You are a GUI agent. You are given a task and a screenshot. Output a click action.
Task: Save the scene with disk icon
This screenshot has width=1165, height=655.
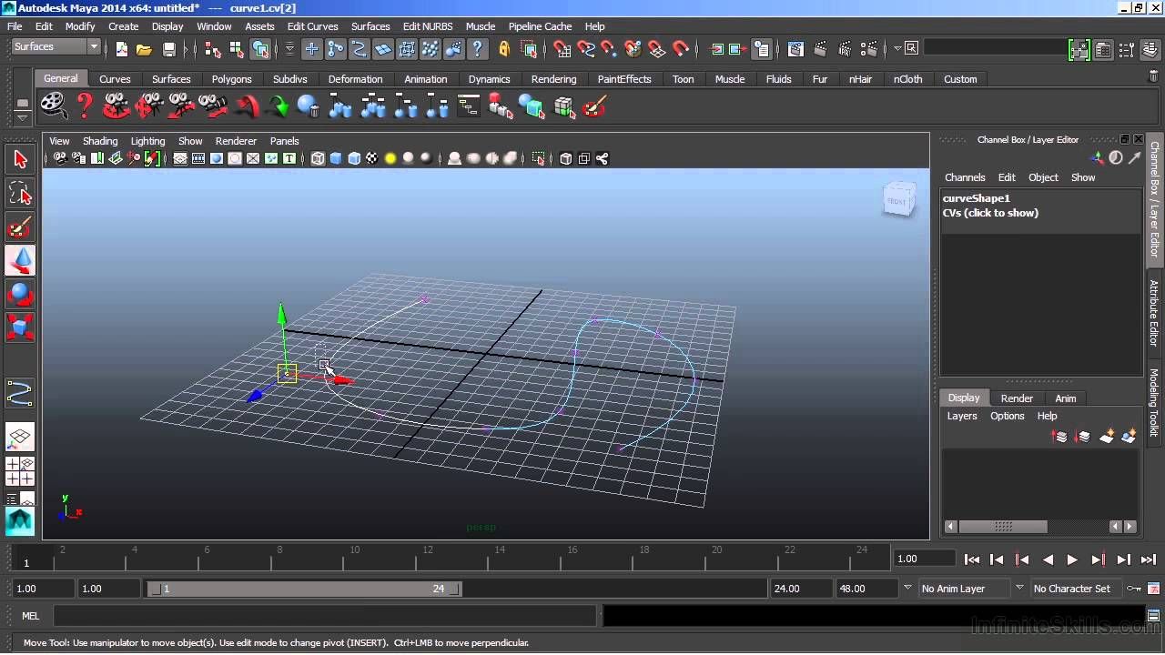(x=168, y=49)
